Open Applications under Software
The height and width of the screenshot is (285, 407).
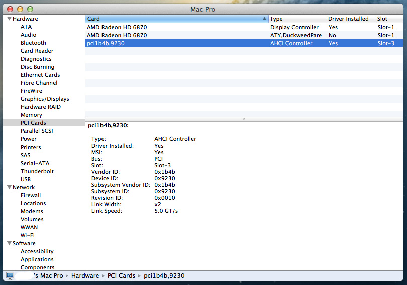point(37,259)
